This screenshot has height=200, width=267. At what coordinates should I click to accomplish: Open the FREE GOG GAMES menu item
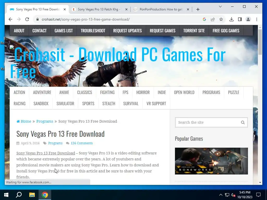click(226, 31)
